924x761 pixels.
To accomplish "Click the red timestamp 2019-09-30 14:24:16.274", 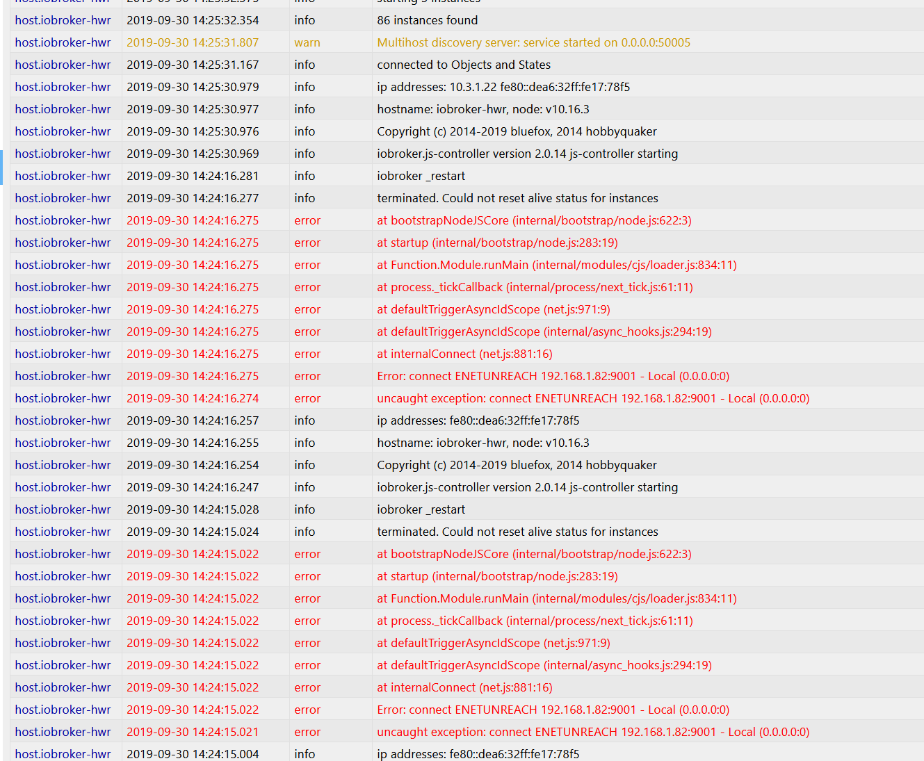I will pos(193,398).
